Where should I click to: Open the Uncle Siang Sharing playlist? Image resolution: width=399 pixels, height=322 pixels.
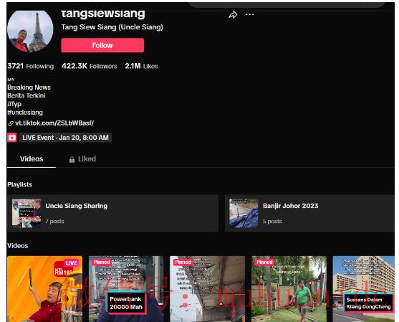112,213
